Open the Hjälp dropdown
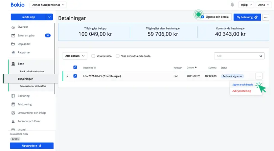 246,5
